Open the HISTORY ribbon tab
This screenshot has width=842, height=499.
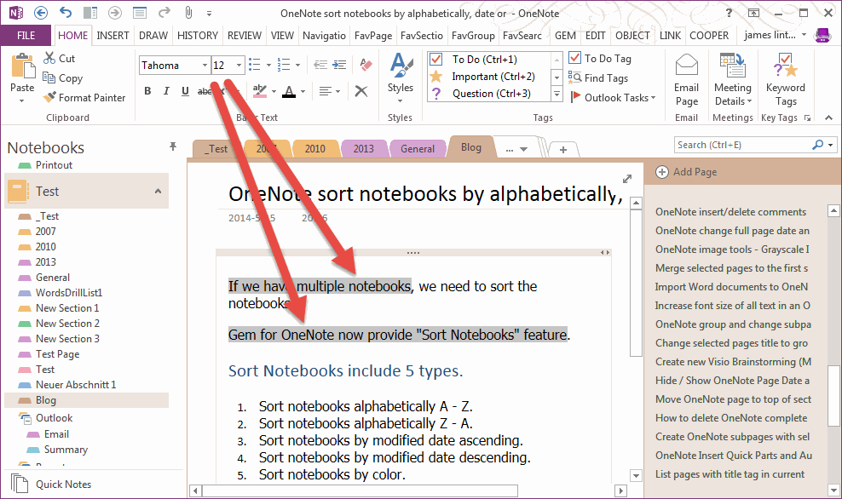pos(198,36)
